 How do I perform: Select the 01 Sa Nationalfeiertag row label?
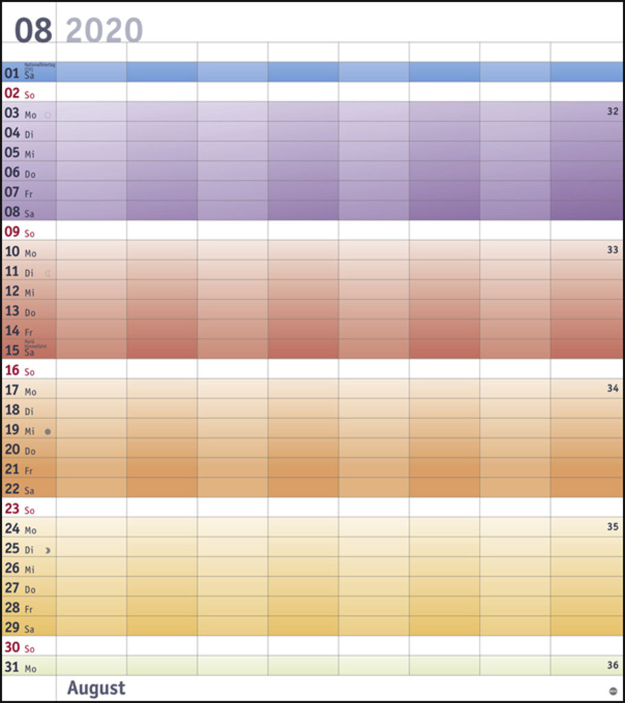29,71
